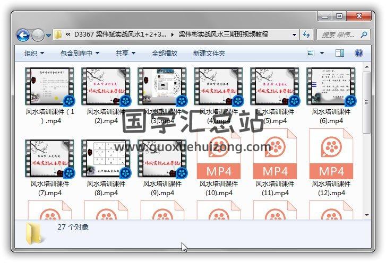The width and height of the screenshot is (386, 263).
Task: Select MP4 icon for 风水培训课件(11).mp4
Action: point(275,155)
